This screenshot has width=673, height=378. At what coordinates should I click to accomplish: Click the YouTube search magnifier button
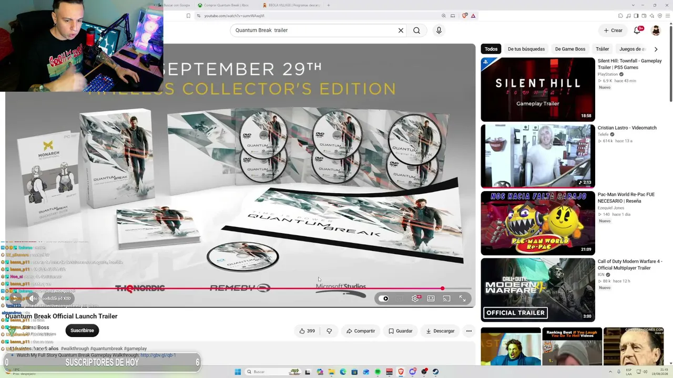click(x=416, y=30)
